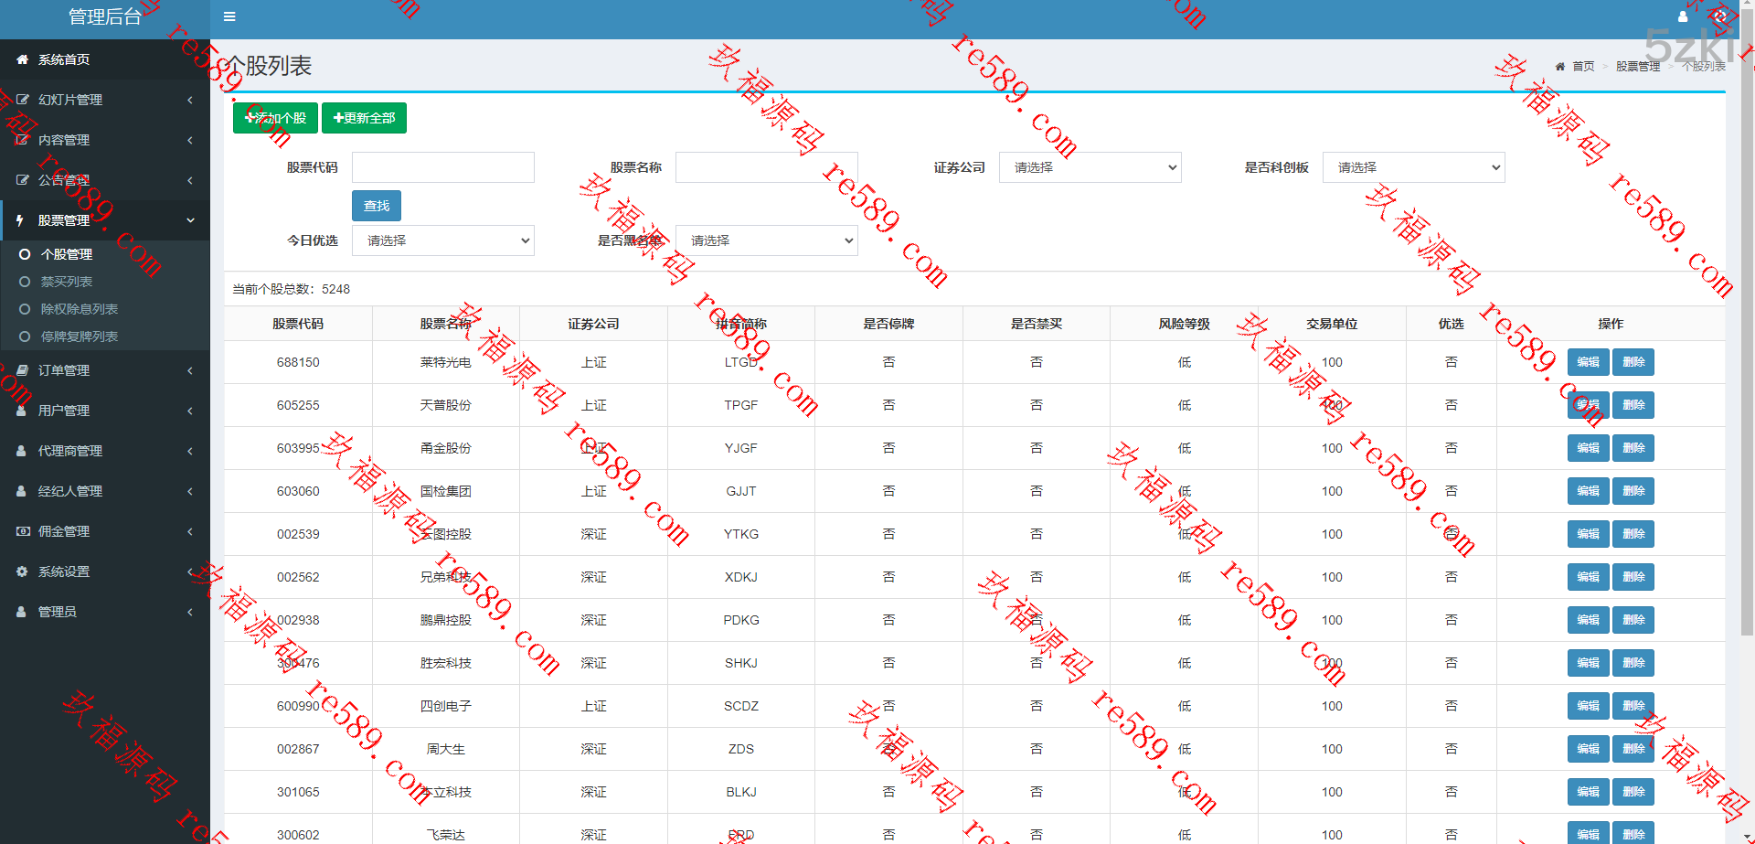Click the 股票代码 input field
This screenshot has width=1755, height=844.
pyautogui.click(x=442, y=167)
